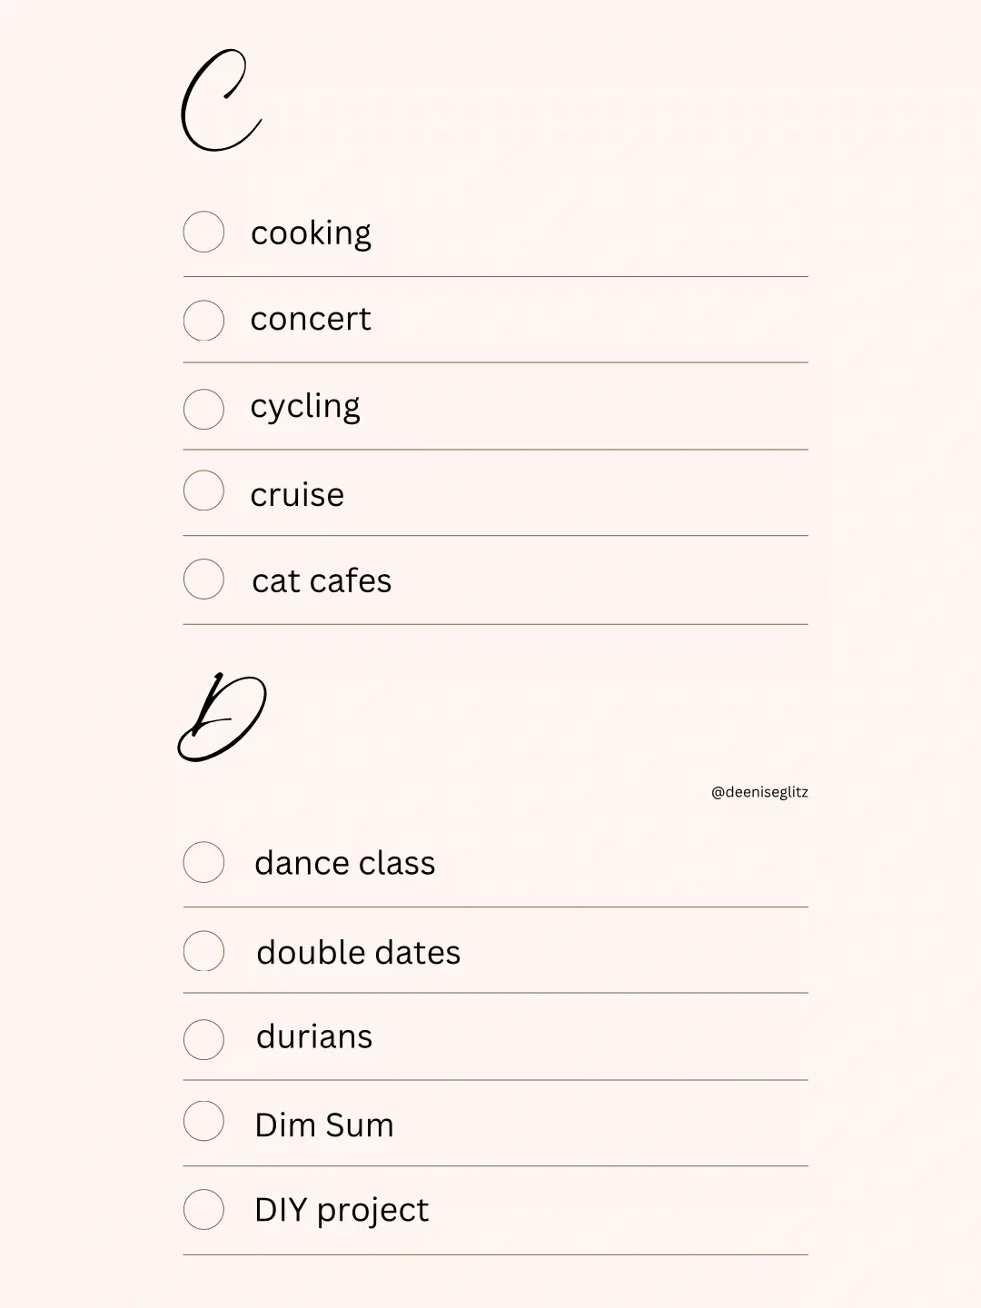Check the dance class circle

203,862
